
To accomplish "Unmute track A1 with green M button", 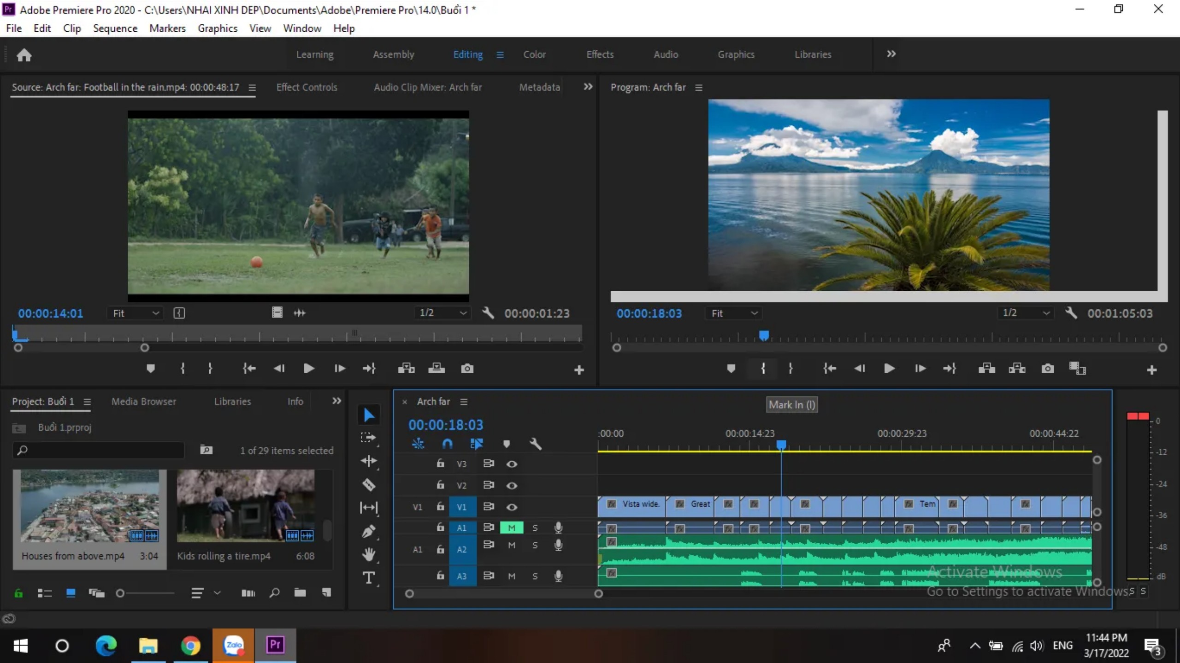I will (x=512, y=528).
